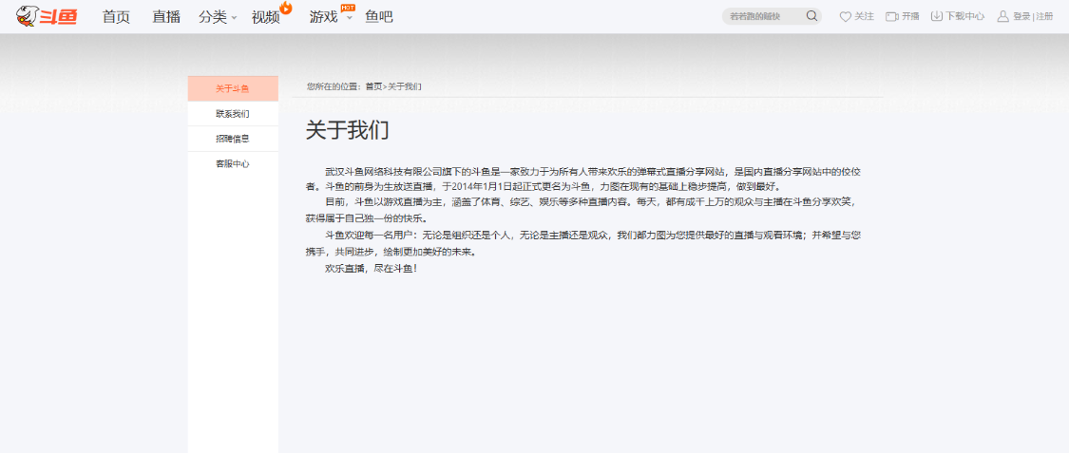Click the 下载中心 link
Viewport: 1069px width, 453px height.
(964, 16)
